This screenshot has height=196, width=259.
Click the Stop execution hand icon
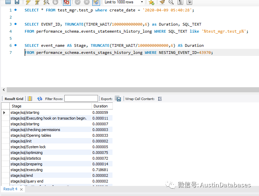click(x=55, y=2)
